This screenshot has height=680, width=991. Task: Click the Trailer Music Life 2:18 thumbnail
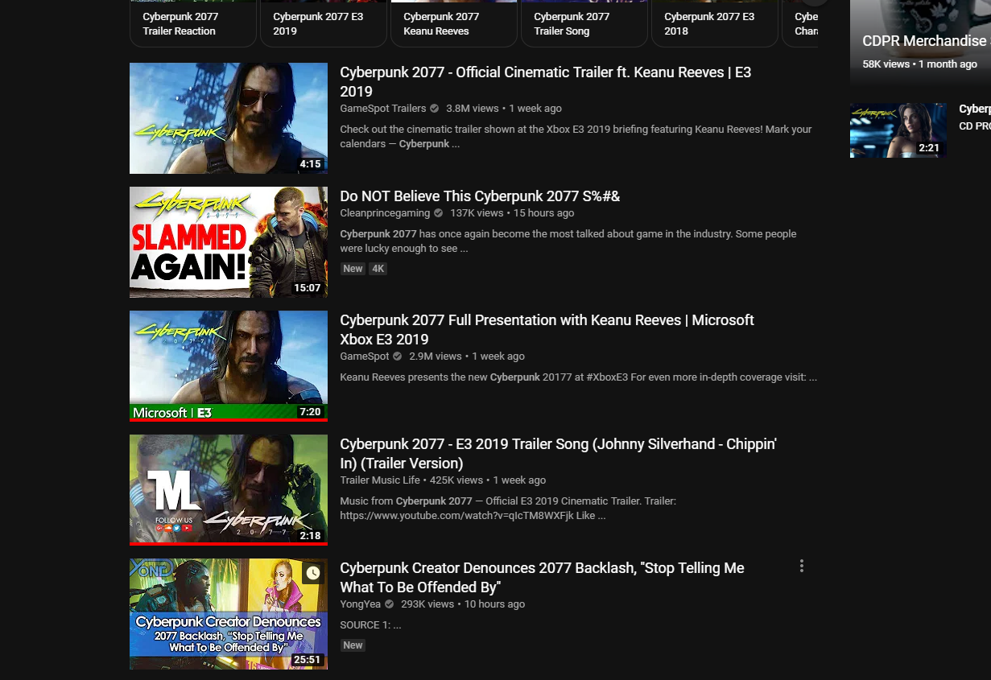point(229,490)
